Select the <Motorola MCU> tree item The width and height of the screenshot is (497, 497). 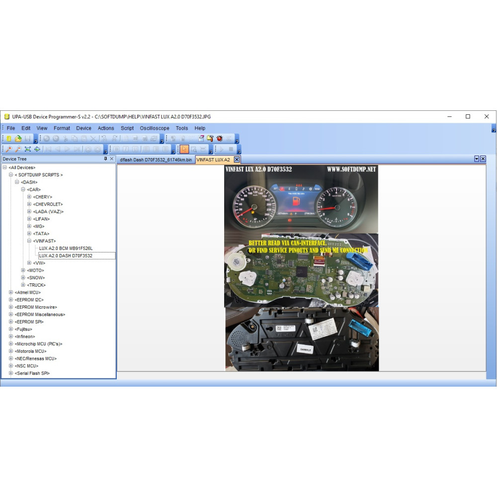[x=30, y=351]
